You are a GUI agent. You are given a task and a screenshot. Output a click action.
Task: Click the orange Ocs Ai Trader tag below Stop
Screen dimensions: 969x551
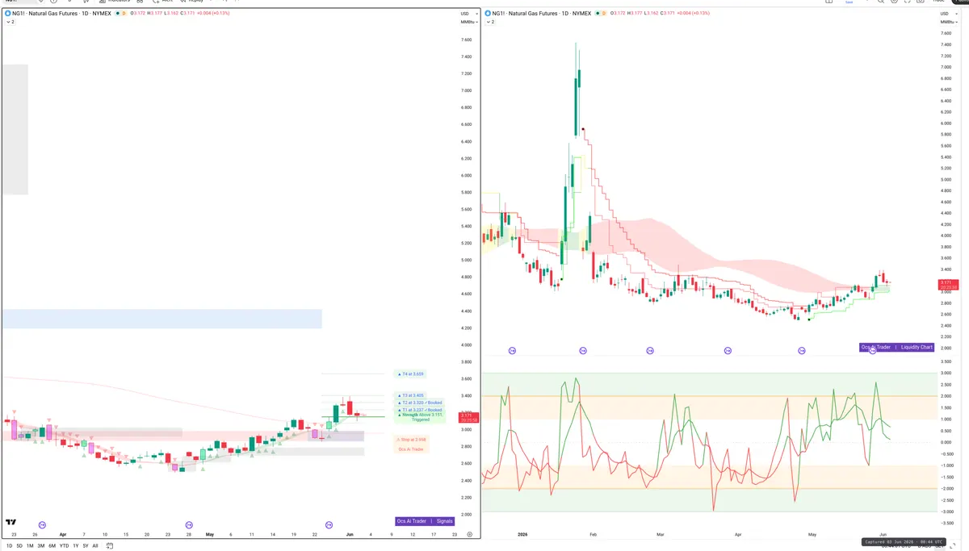[x=411, y=449]
